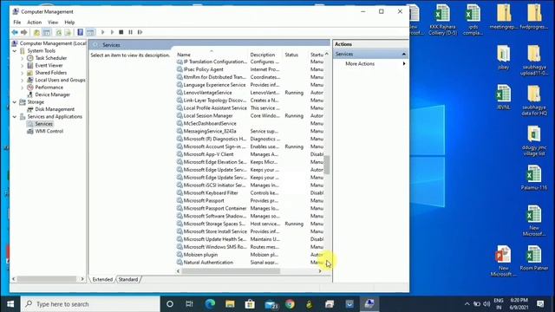Open Room Patner Excel file on desktop

click(534, 258)
